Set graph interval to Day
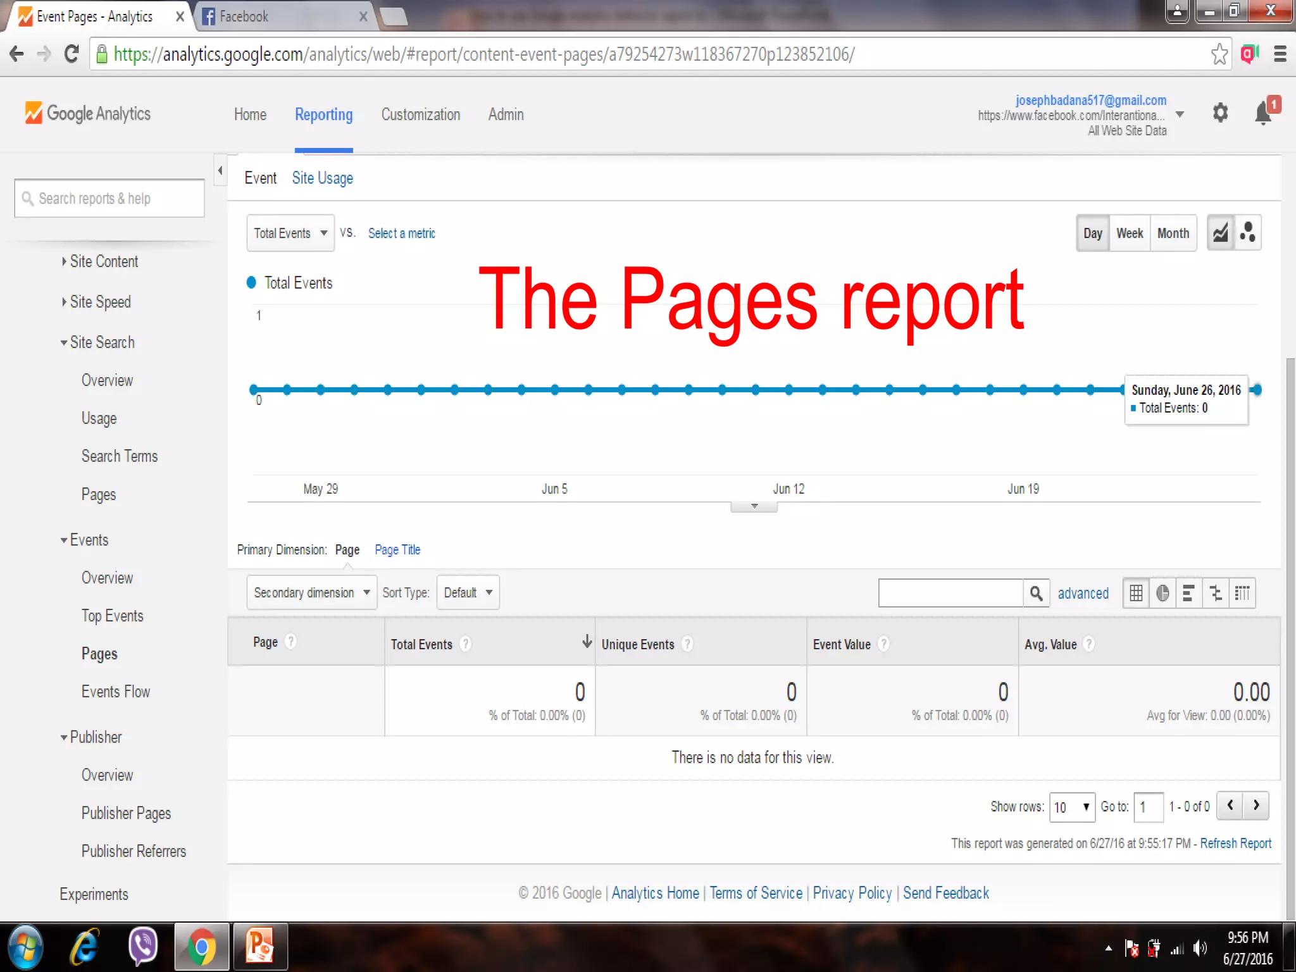The image size is (1296, 972). 1093,233
